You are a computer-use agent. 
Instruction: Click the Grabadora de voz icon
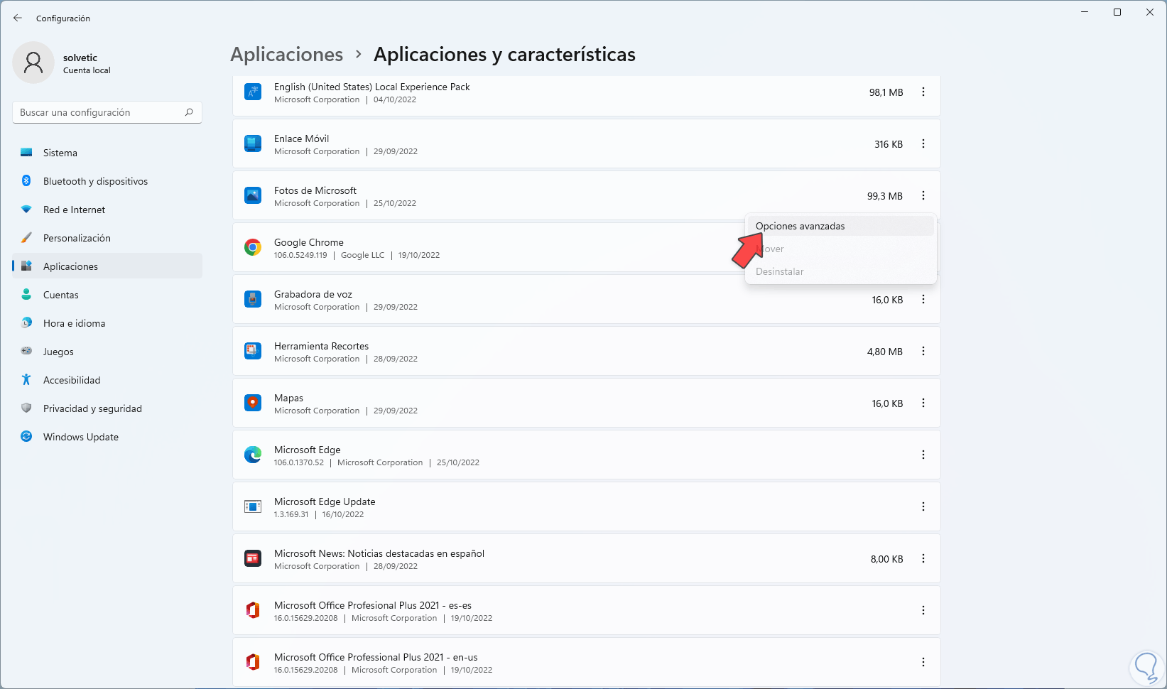(253, 299)
